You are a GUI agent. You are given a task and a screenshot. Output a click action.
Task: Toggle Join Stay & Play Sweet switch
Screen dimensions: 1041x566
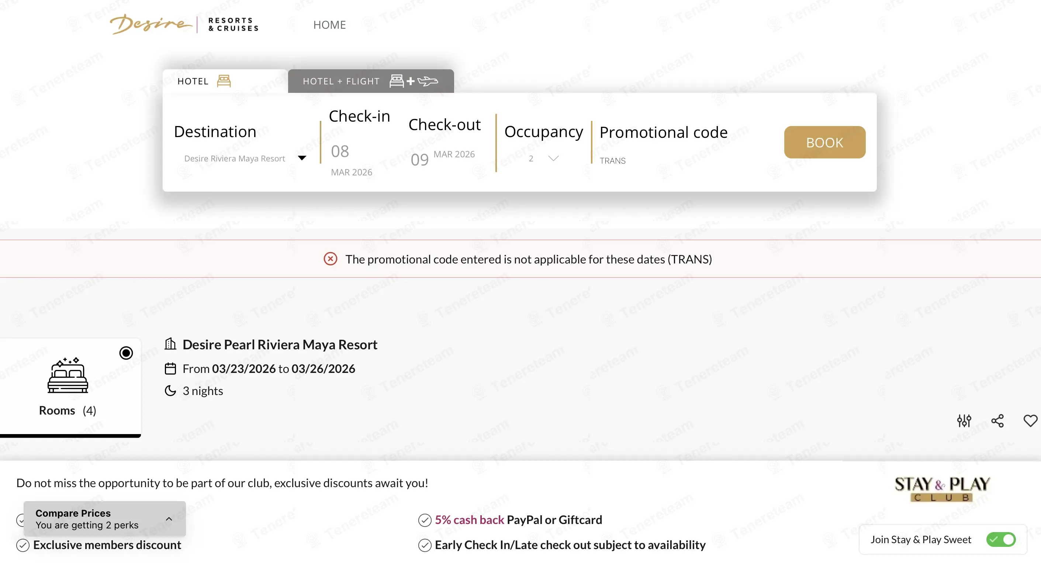[x=1000, y=539]
